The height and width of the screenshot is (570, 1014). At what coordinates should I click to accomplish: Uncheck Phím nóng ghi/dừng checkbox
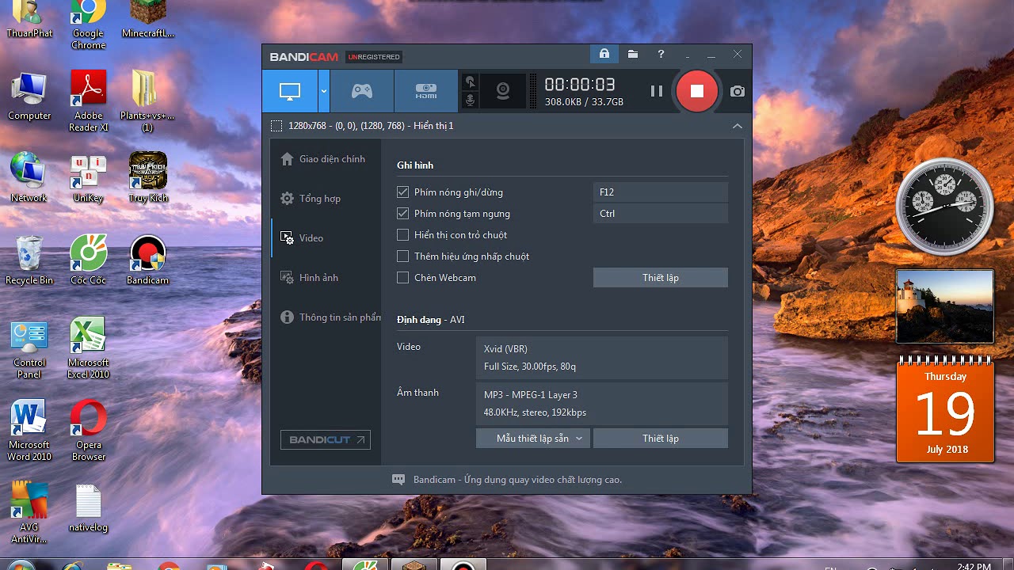click(403, 192)
